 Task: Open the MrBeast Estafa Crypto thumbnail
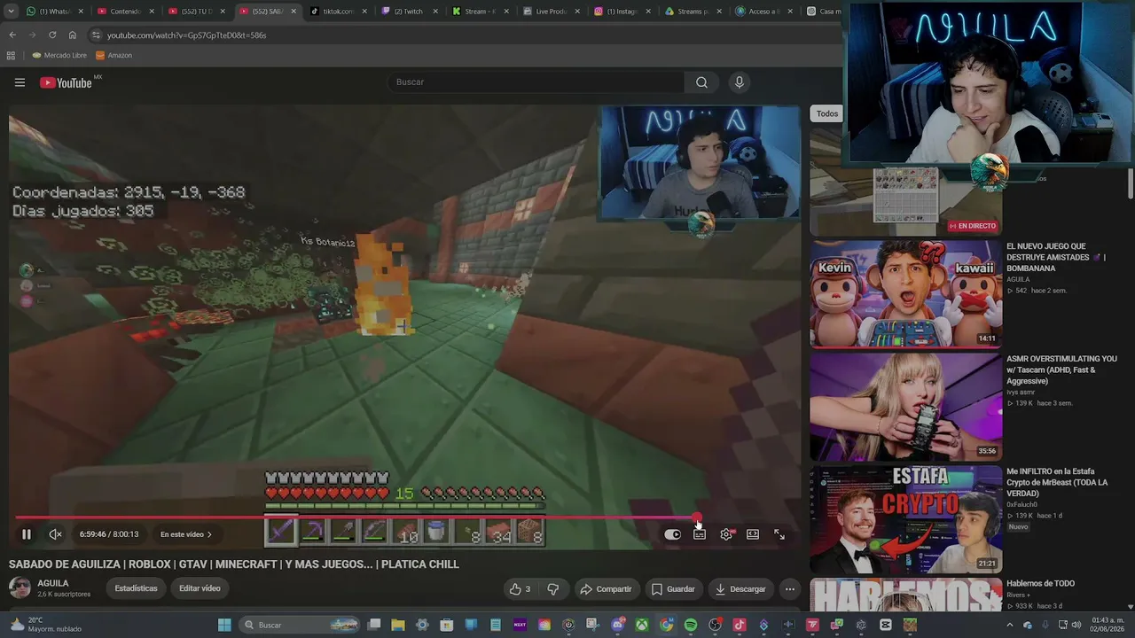905,518
